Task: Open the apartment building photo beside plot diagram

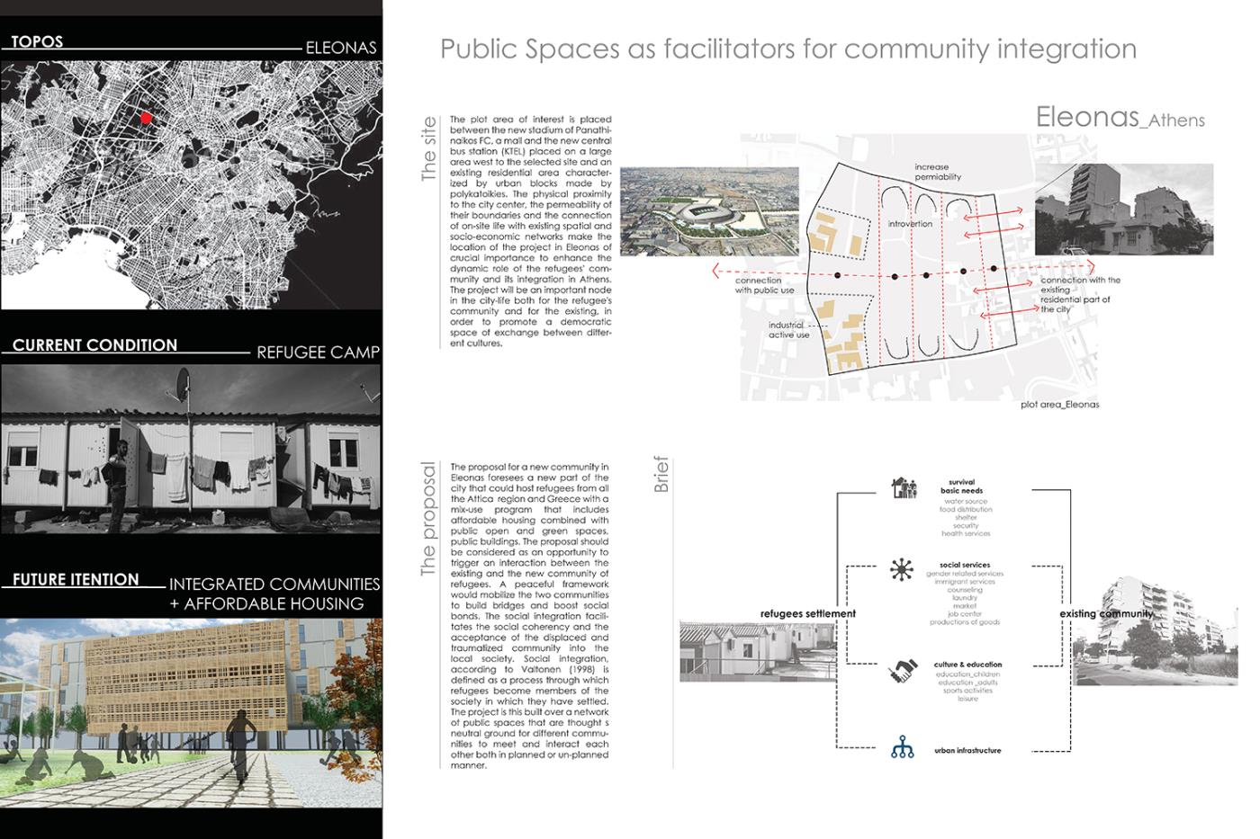Action: 1123,210
